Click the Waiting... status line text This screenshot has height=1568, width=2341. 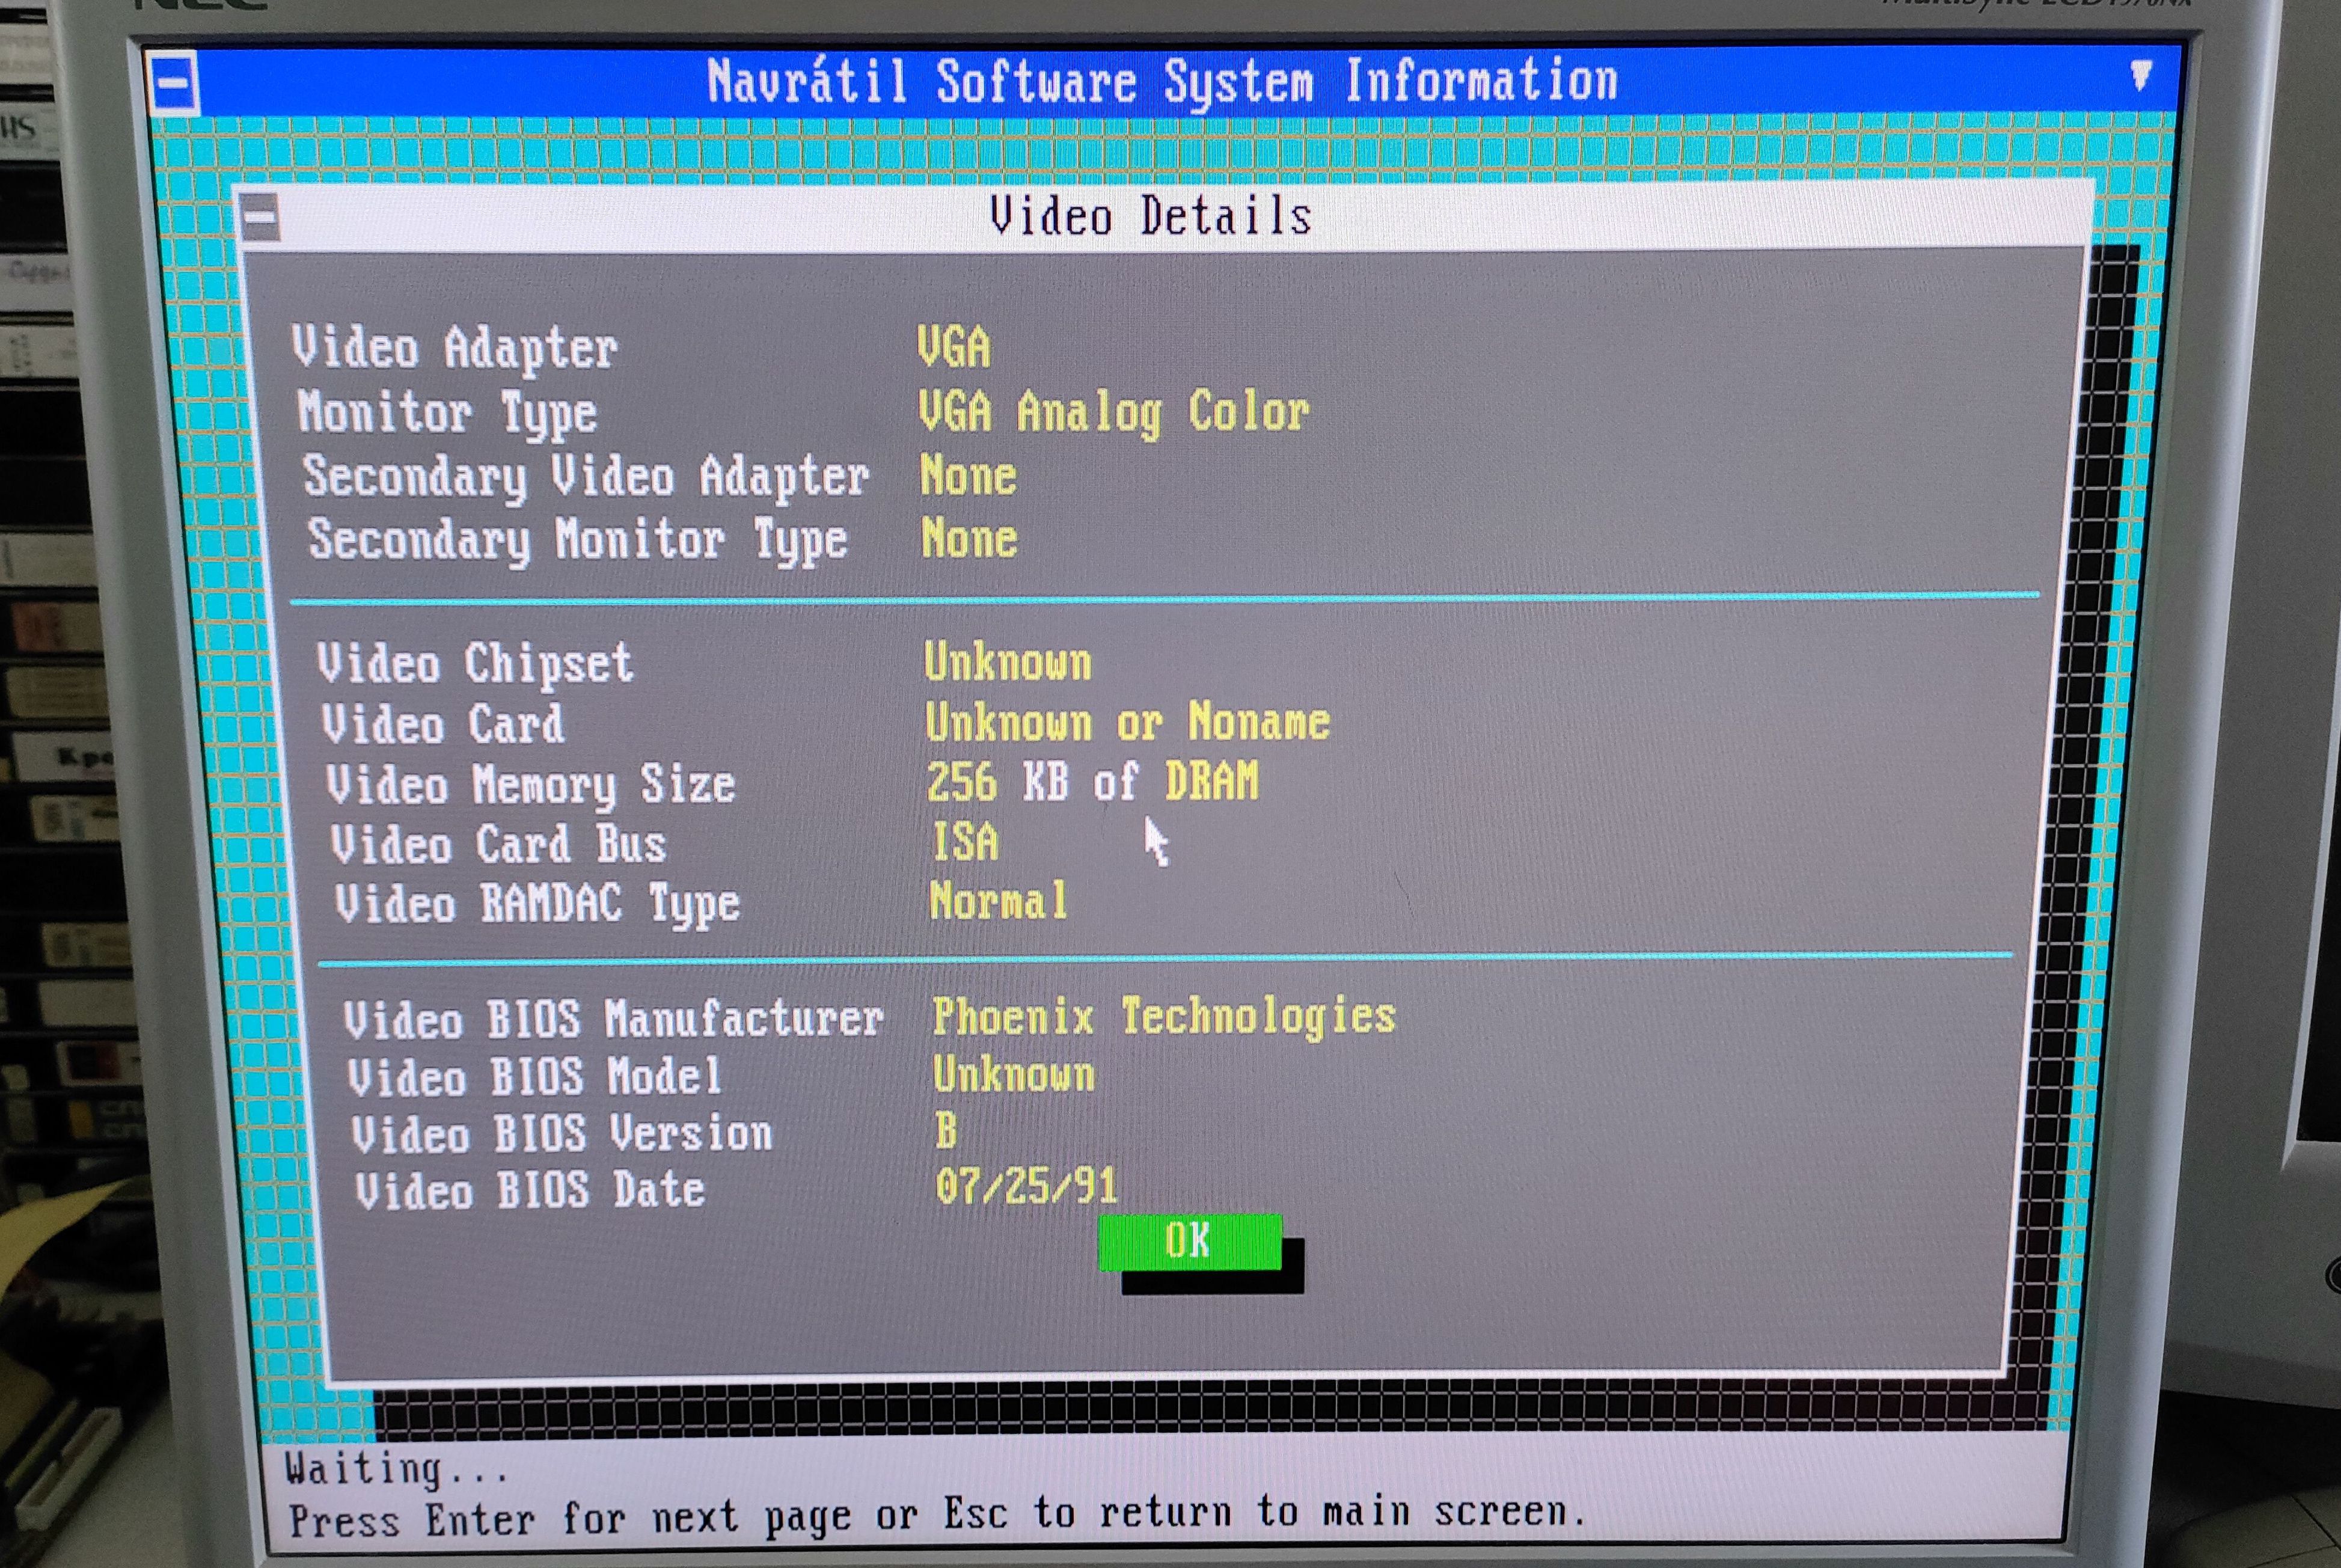(396, 1469)
